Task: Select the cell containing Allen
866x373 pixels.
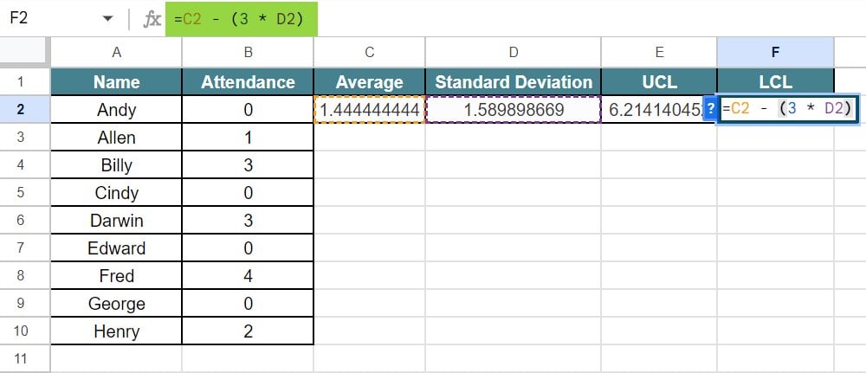Action: click(116, 137)
